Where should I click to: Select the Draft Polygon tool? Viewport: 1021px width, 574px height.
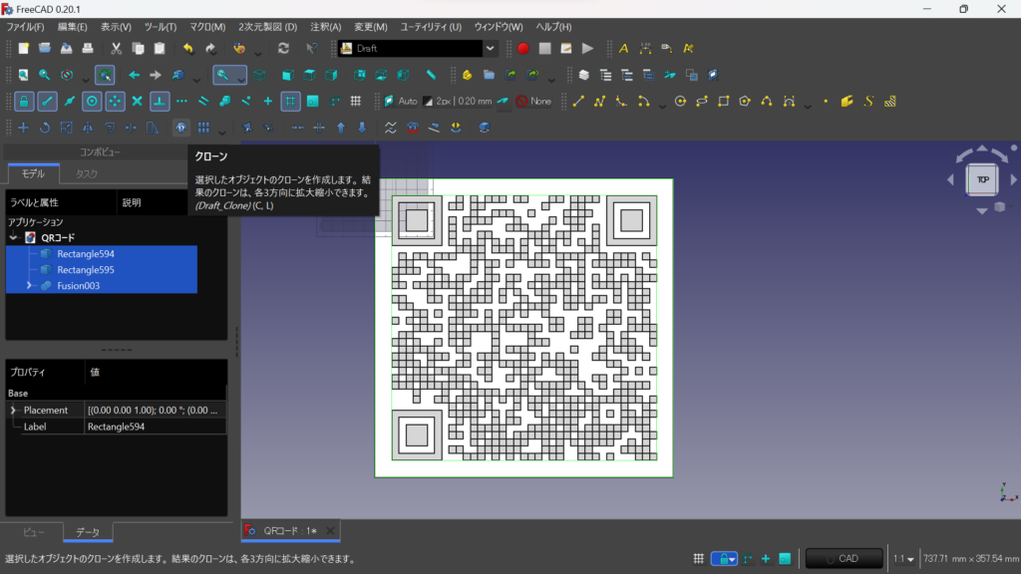[745, 101]
